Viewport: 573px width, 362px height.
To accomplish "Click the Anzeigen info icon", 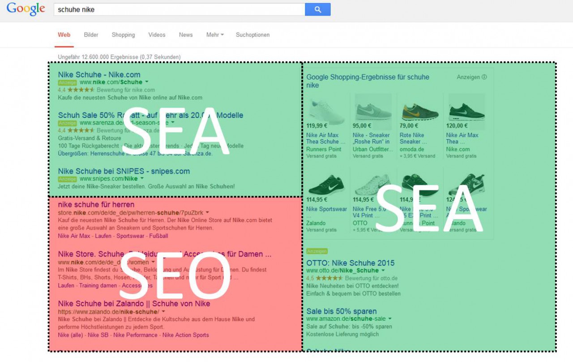I will pos(484,77).
